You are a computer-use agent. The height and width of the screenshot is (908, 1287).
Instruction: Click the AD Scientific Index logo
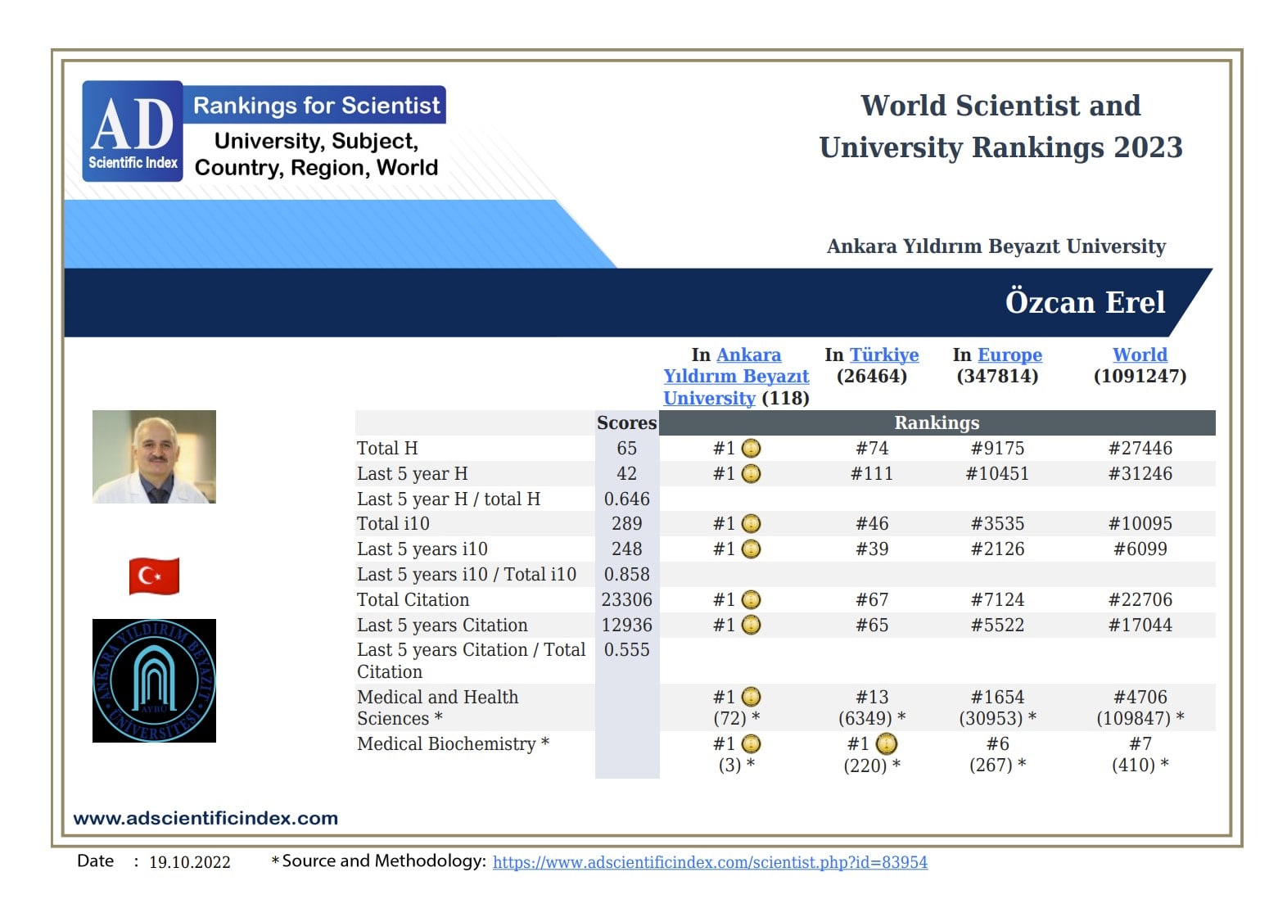point(133,131)
